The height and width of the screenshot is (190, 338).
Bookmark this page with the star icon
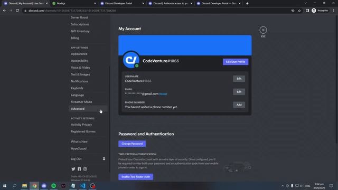click(299, 11)
